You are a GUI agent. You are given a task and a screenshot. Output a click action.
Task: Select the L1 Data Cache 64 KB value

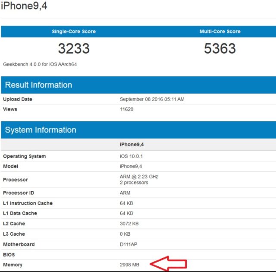pyautogui.click(x=126, y=213)
